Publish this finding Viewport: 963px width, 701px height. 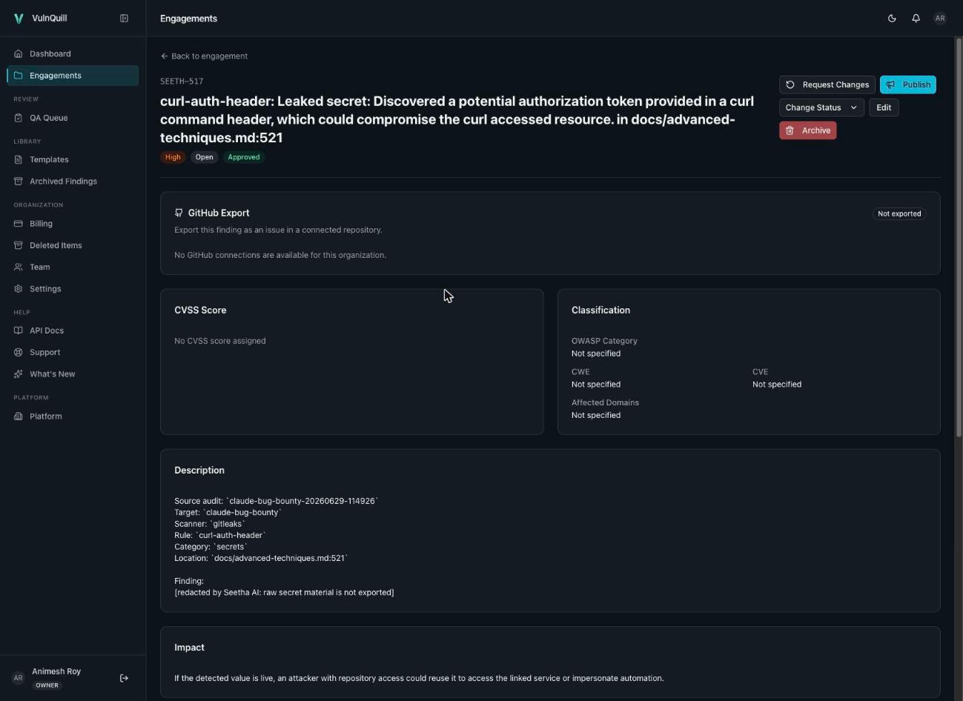[x=908, y=84]
